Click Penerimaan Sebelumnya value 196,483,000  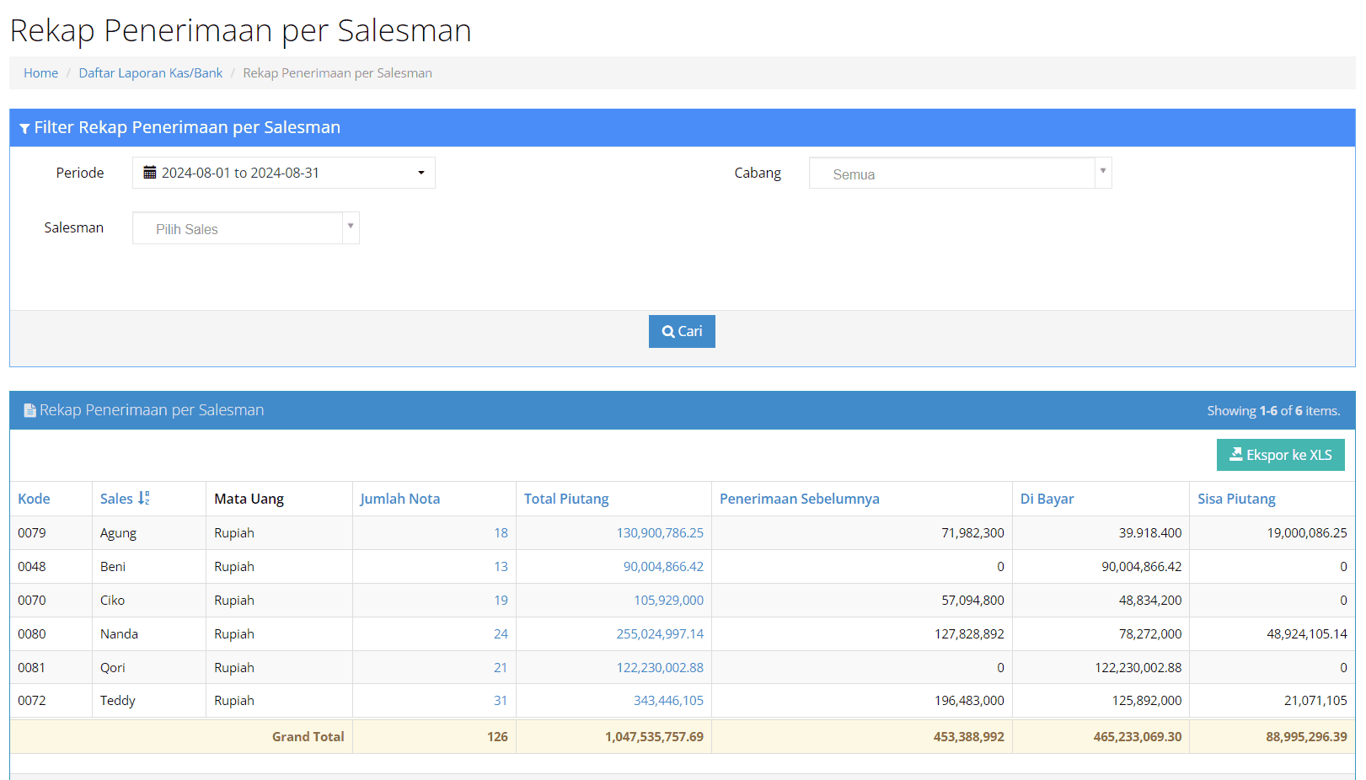[969, 701]
